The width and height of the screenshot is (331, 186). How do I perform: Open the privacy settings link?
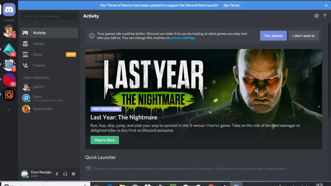point(182,38)
